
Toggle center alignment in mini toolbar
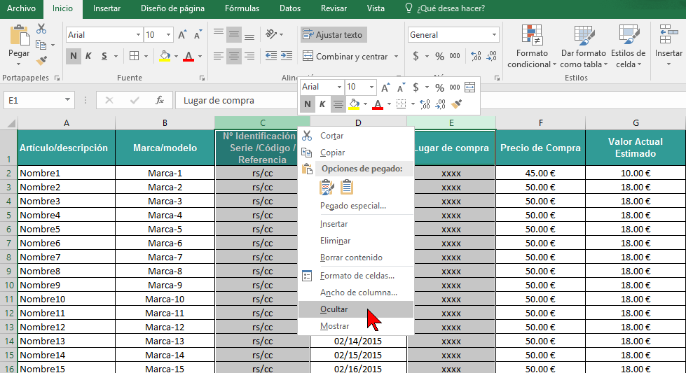tap(338, 104)
